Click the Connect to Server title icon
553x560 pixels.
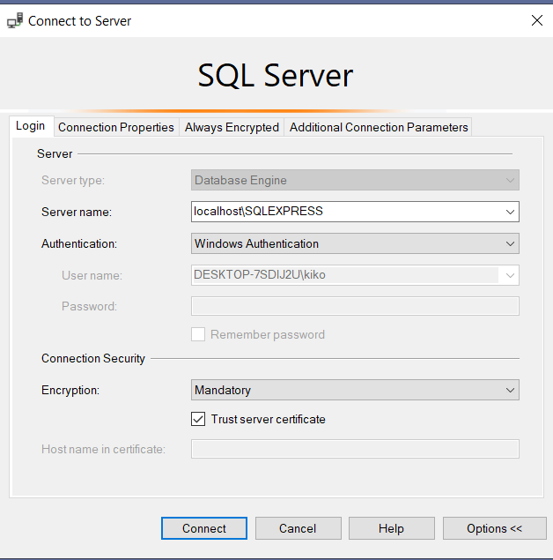pos(15,20)
